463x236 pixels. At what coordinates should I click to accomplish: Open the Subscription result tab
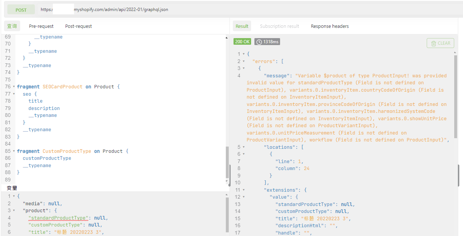[x=279, y=26]
